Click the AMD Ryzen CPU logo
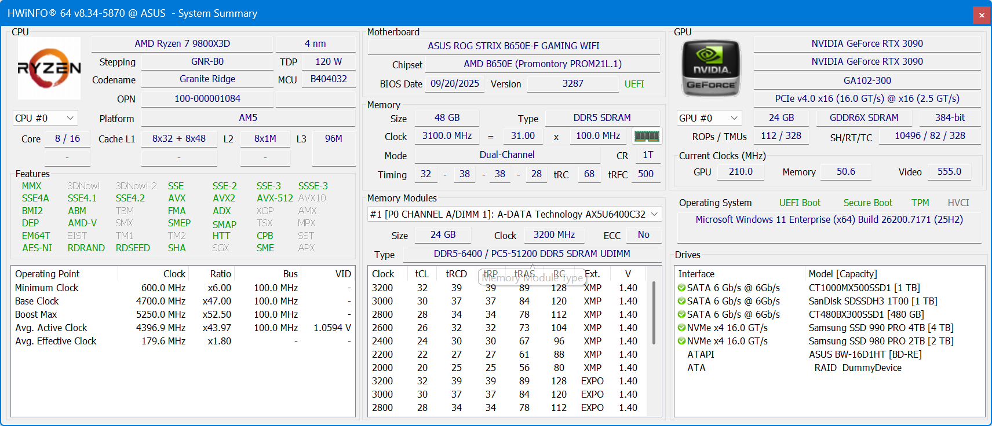This screenshot has height=426, width=992. tap(49, 68)
